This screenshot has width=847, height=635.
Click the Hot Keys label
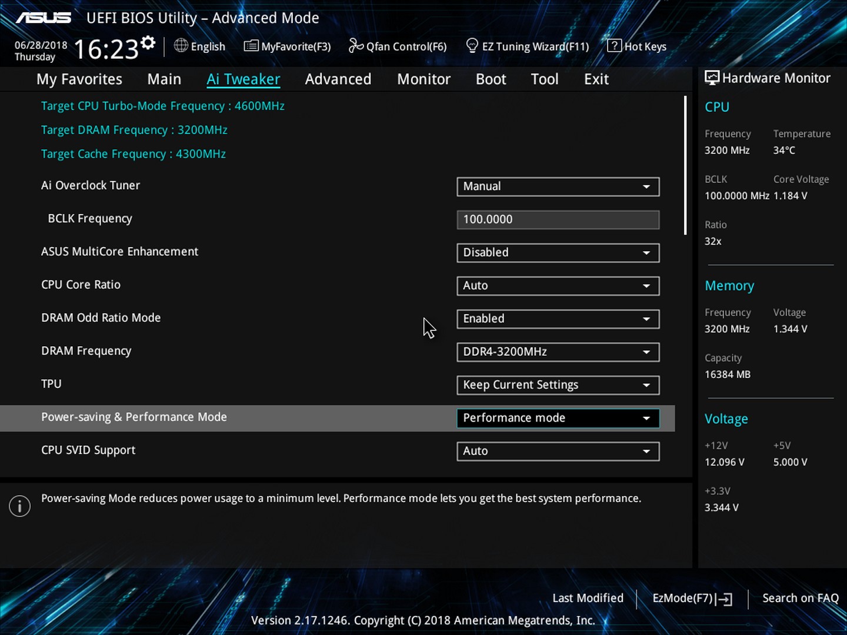[x=645, y=46]
